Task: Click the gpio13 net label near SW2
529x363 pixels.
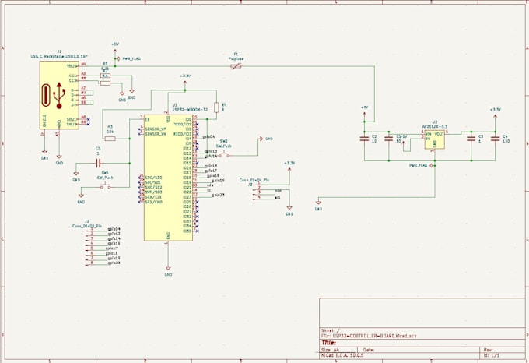Action: tap(211, 151)
